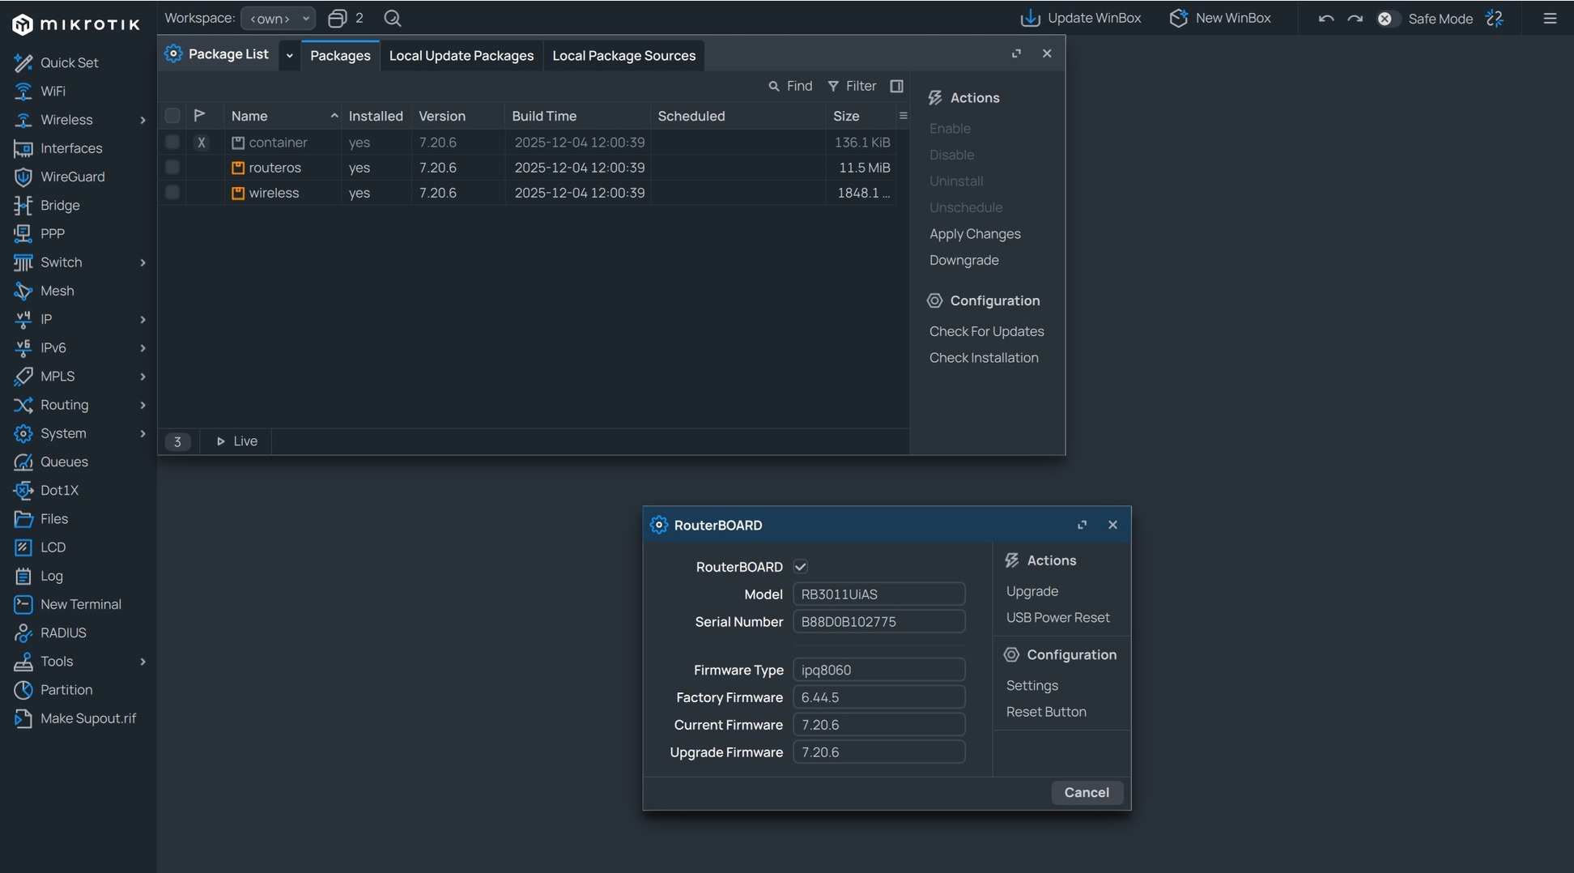Open Dot1X through its icon
Screen dimensions: 1574x873
tap(23, 490)
